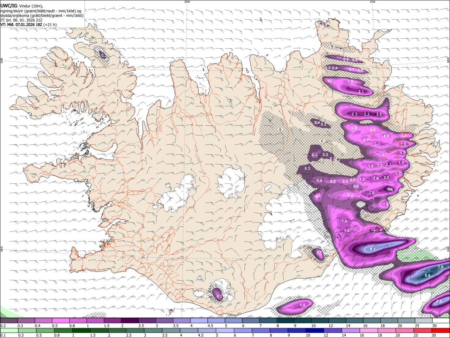Viewport: 450px width, 338px height.
Task: Select the darkest purple legend swatch labeled 2
Action: 130,321
